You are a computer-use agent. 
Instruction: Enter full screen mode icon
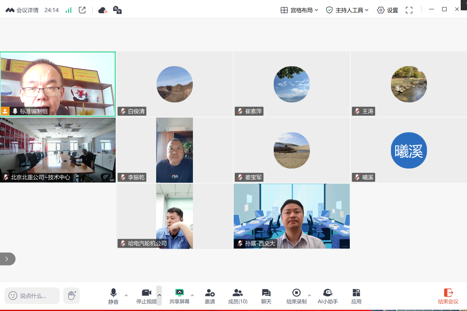pyautogui.click(x=409, y=10)
